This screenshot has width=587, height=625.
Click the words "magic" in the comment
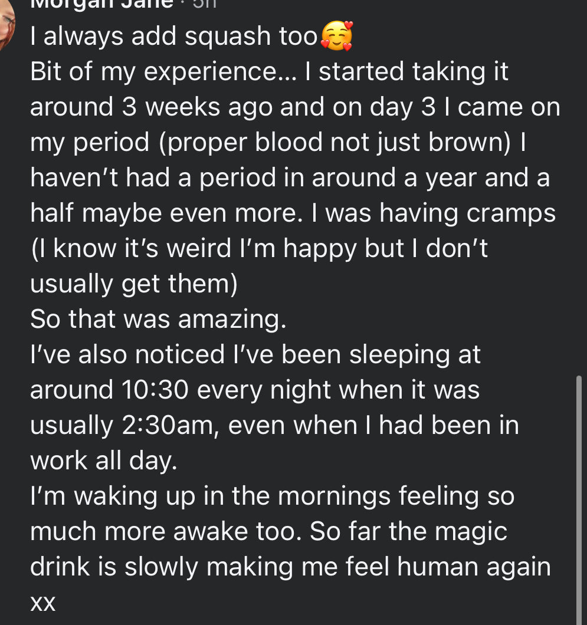469,532
